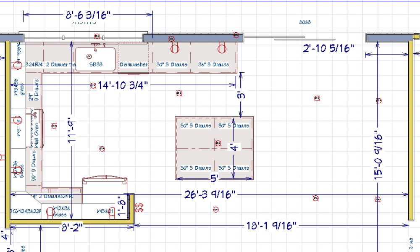Click the 26'-3 9/16" overall dimension text
Viewport: 420px width, 252px height.
(210, 194)
